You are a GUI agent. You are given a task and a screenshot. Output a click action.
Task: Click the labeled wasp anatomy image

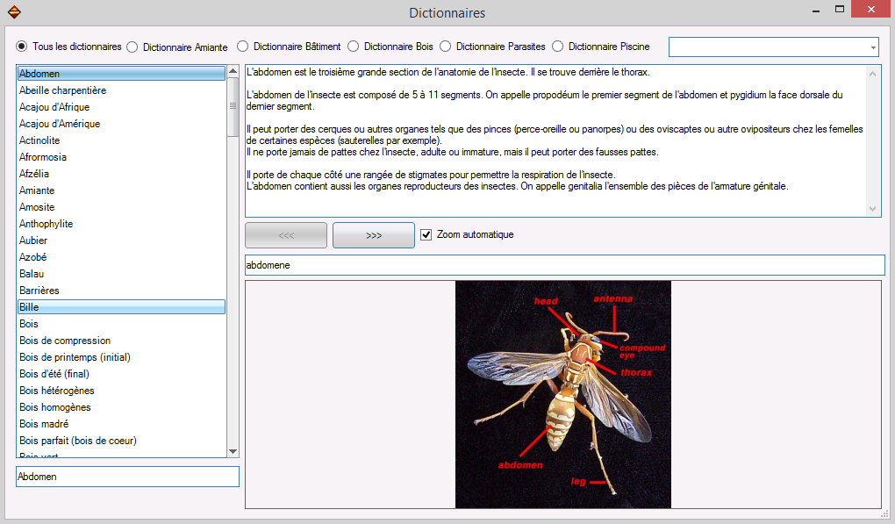562,394
